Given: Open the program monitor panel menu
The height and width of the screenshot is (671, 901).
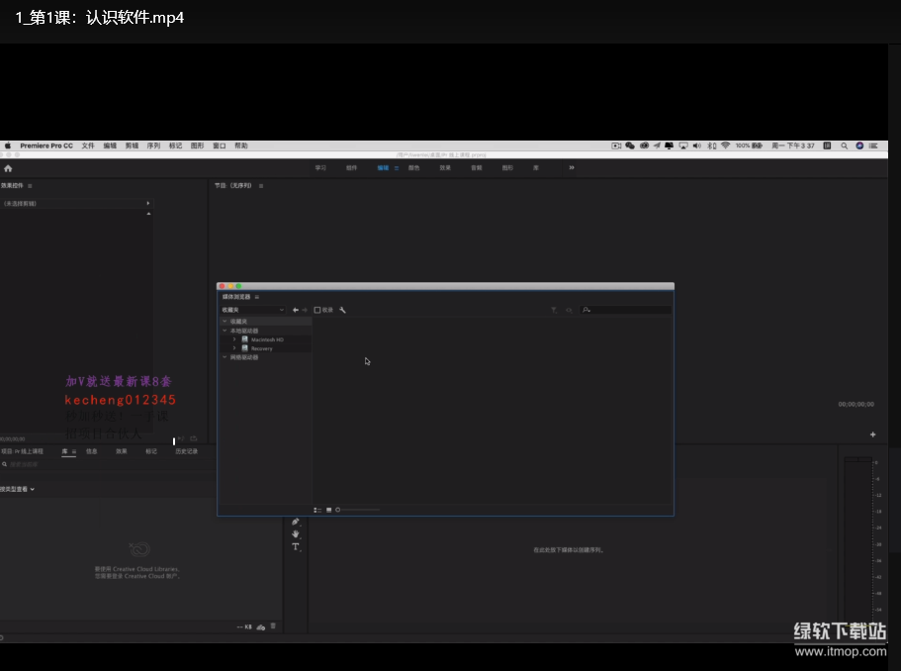Looking at the screenshot, I should [x=261, y=186].
